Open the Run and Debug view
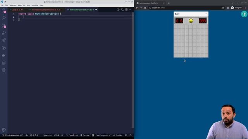 4,33
